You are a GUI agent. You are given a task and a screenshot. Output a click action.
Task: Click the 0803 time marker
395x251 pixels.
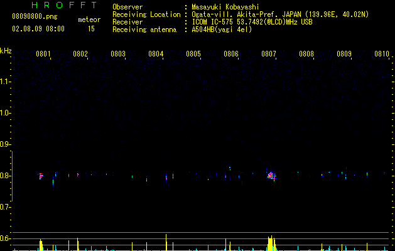pos(118,54)
